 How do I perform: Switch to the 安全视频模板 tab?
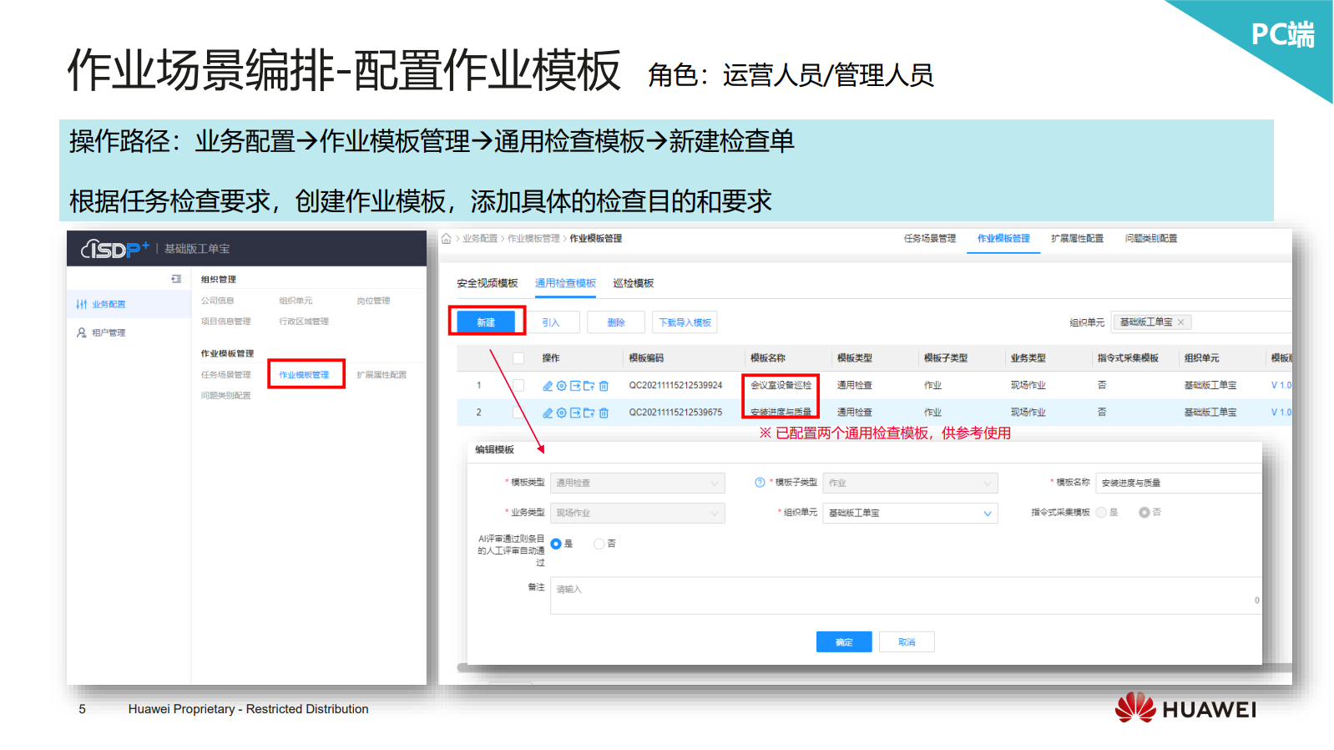(x=488, y=284)
